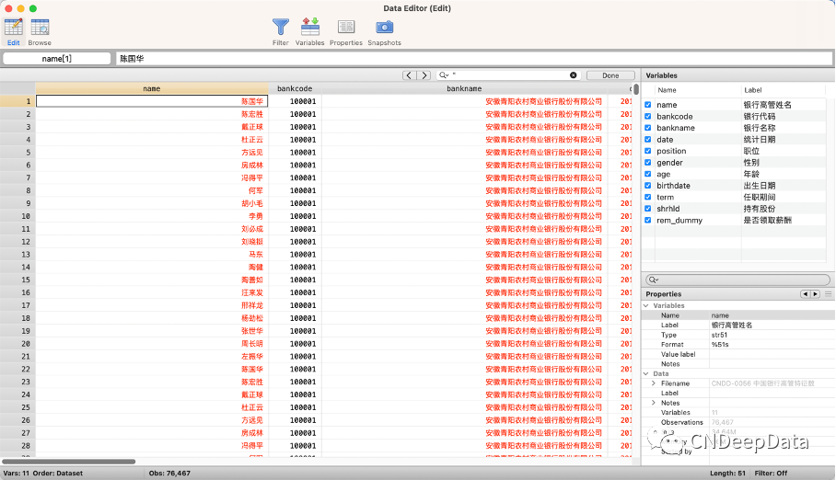Click the Label property value field
This screenshot has height=480, width=836.
tap(772, 325)
